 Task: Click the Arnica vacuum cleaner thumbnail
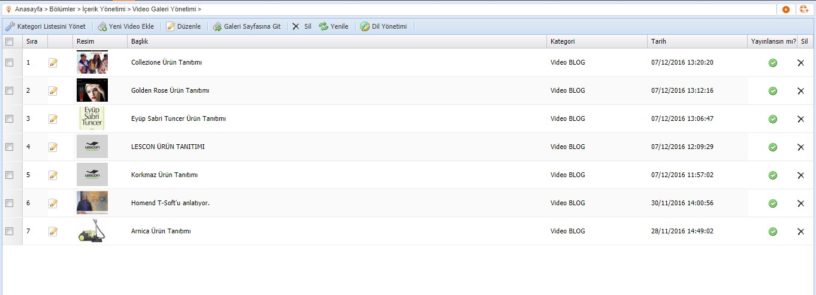click(x=92, y=231)
